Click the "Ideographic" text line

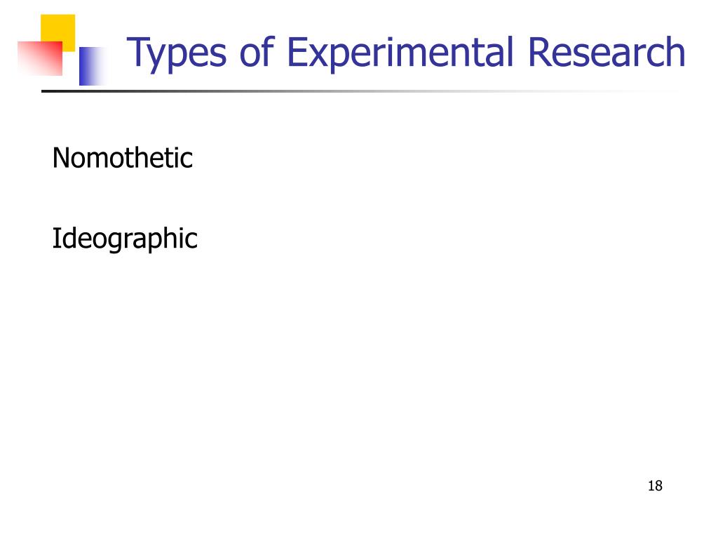pos(125,239)
